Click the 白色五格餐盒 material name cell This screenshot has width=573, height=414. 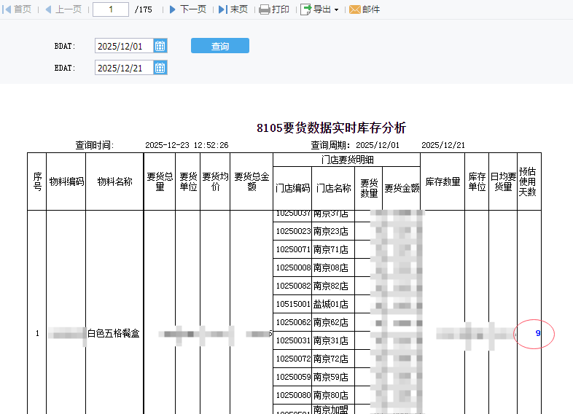pos(114,333)
